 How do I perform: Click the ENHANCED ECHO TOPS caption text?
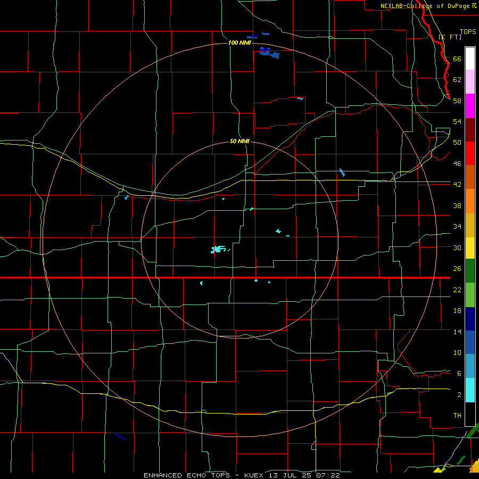[187, 475]
